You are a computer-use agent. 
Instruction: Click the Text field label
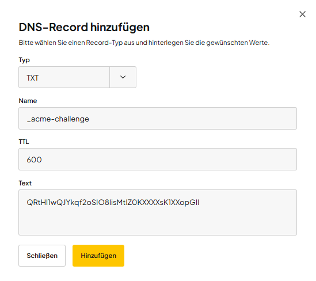pos(25,183)
